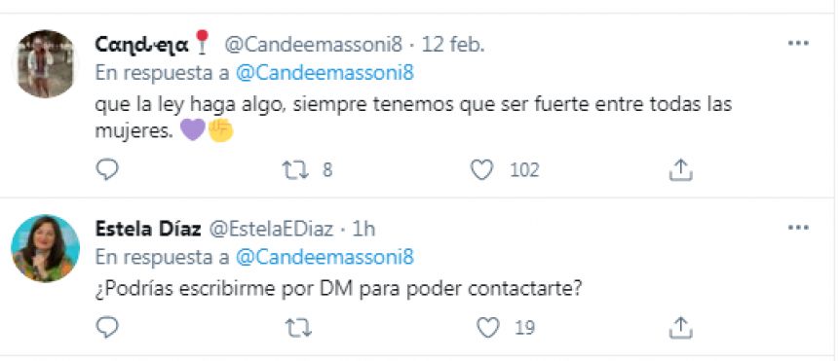840x361 pixels.
Task: Like Candela's tweet with 102 likes
Action: [481, 170]
